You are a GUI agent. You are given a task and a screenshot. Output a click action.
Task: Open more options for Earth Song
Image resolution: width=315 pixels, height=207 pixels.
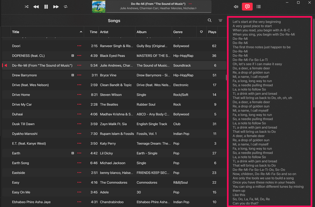[79, 163]
